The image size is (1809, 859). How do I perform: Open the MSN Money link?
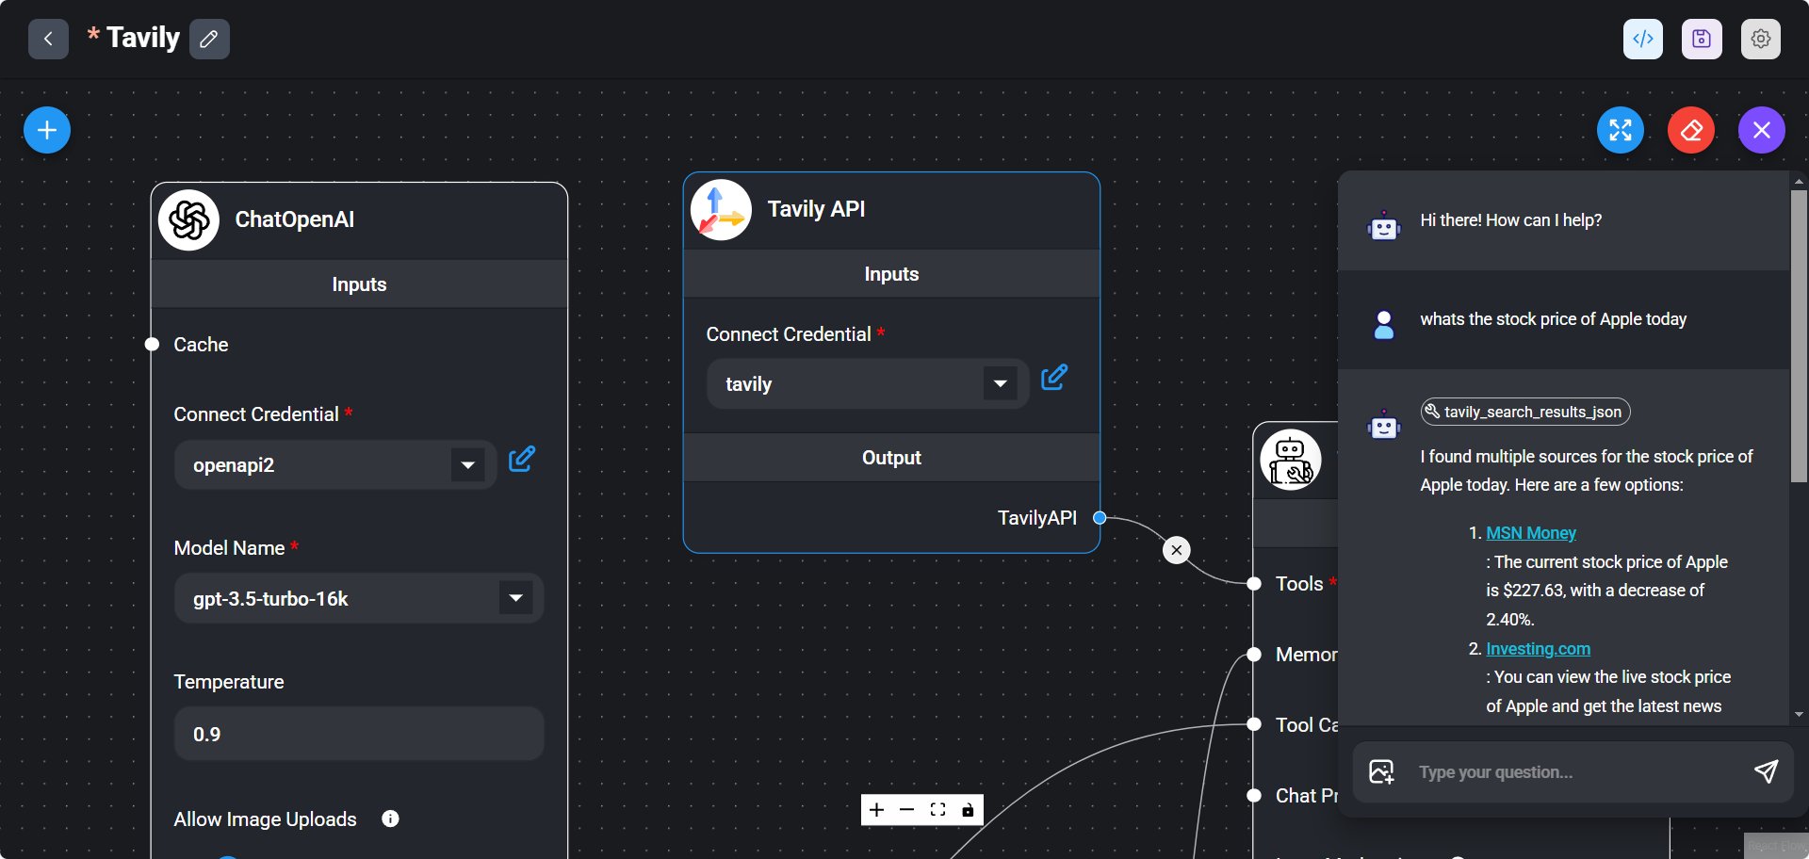click(x=1531, y=533)
